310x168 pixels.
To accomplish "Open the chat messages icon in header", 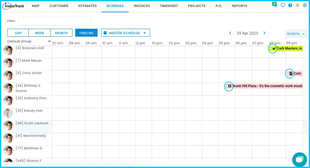I will point(283,5).
